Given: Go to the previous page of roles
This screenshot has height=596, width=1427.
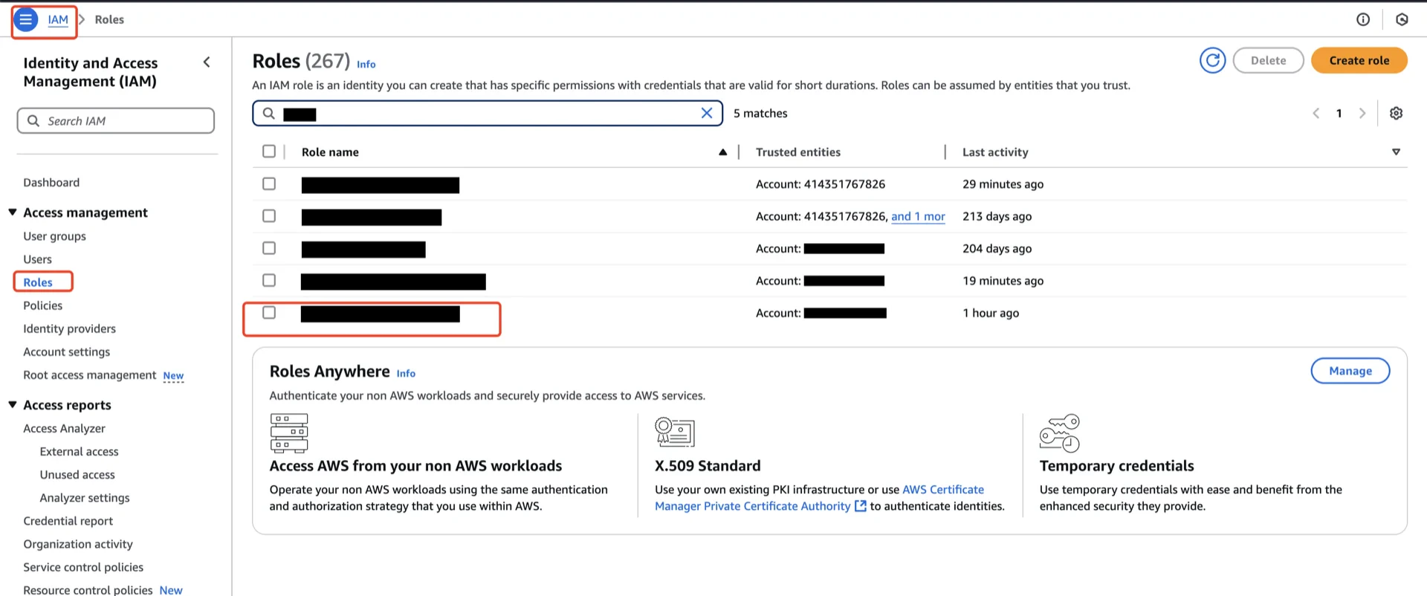Looking at the screenshot, I should click(1316, 113).
